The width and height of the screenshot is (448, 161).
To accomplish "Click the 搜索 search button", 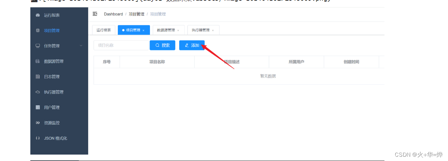I will click(x=162, y=45).
